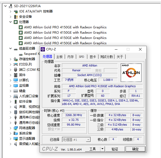Click the 验证 button
The image size is (161, 158).
click(x=115, y=149)
